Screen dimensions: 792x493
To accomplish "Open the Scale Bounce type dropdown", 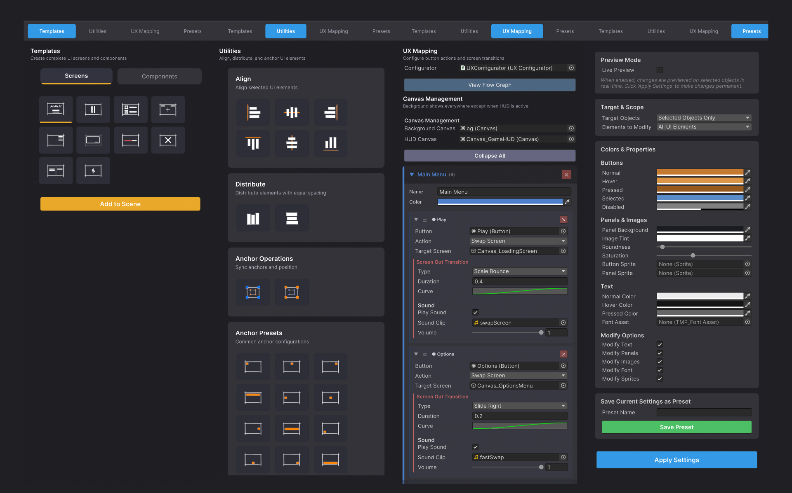I will tap(520, 271).
